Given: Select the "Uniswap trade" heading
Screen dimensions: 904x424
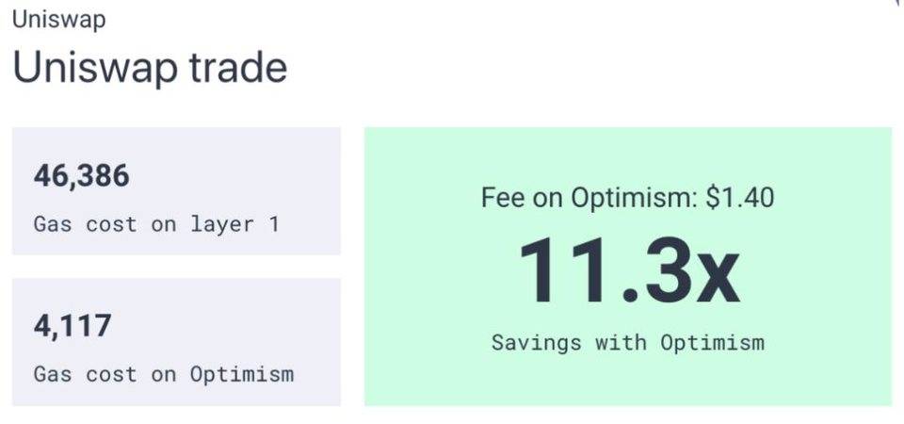Looking at the screenshot, I should pos(150,69).
